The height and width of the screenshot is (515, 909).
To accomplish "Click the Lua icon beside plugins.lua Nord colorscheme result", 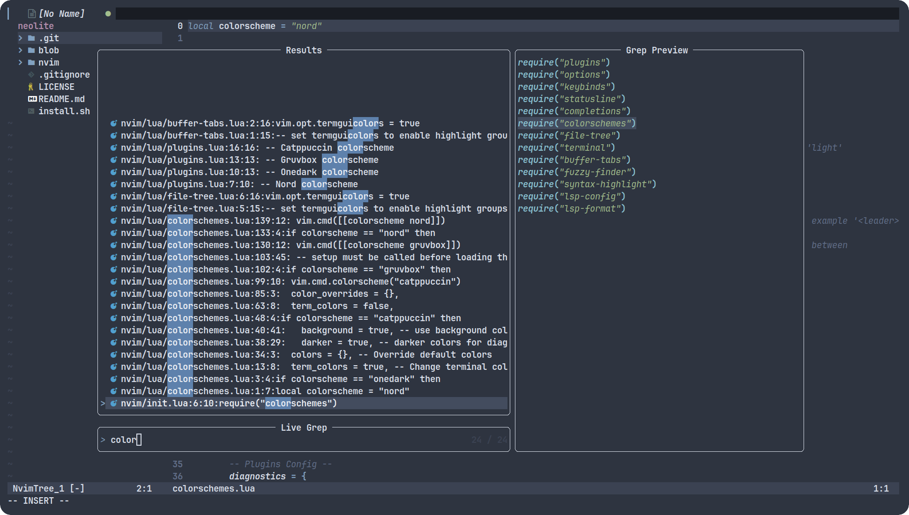I will tap(114, 184).
